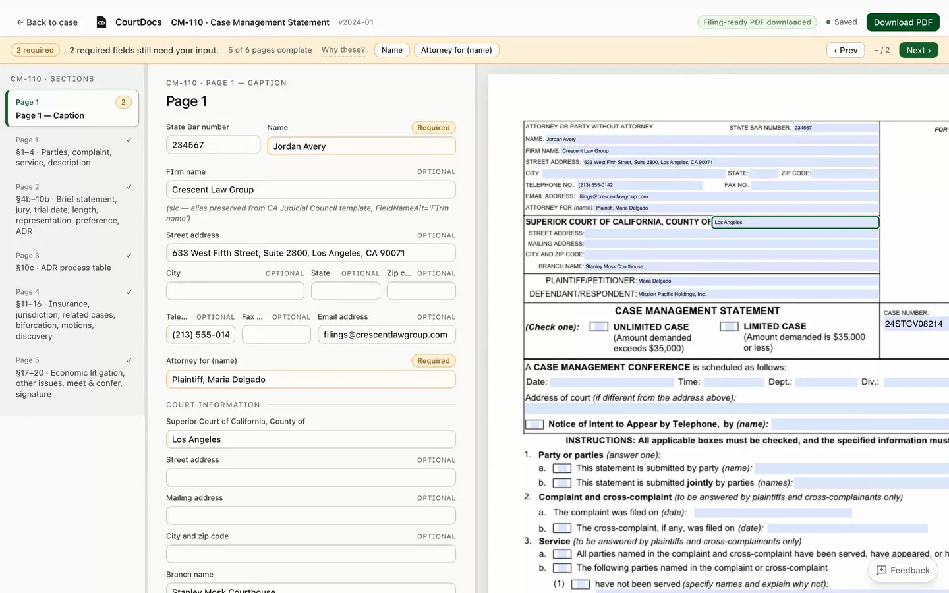Screen dimensions: 949x593
Task: Check 1a statement submitted by party box
Action: click(562, 468)
